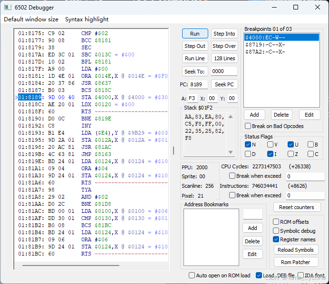Click Delete under the Breakpoints list
The width and height of the screenshot is (329, 284).
tap(281, 115)
